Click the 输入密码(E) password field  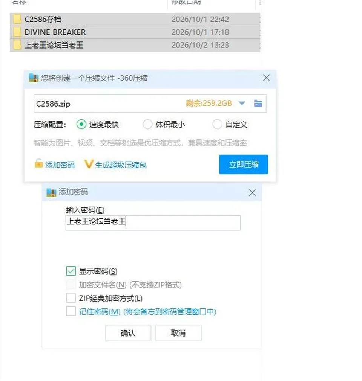(x=153, y=223)
